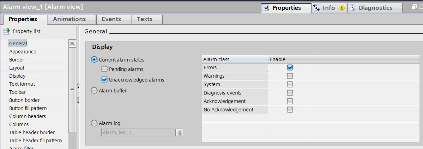Expand splitter using the right arrow
Viewport: 423px width, 149px height.
(78, 102)
